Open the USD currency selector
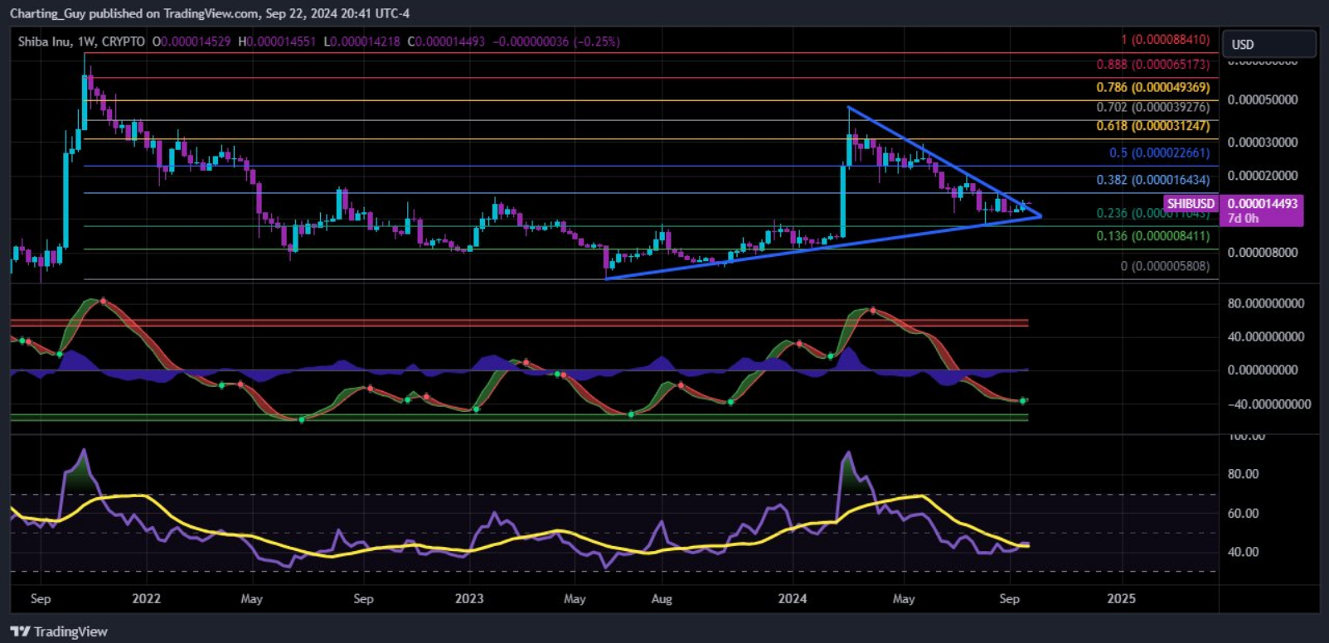Image resolution: width=1329 pixels, height=643 pixels. click(1267, 44)
